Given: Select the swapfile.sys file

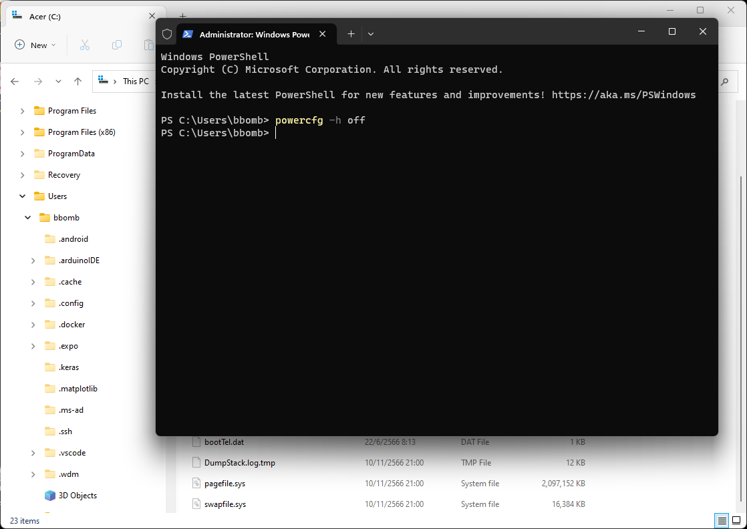Looking at the screenshot, I should (x=225, y=504).
